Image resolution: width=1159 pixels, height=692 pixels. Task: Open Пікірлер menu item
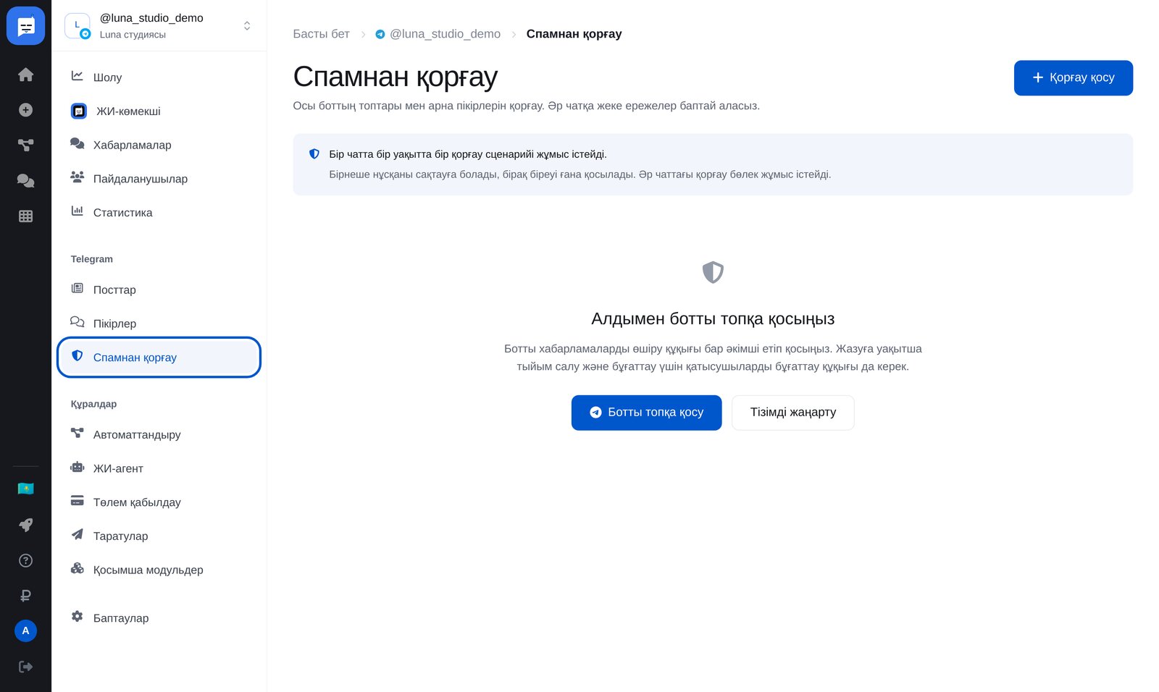(159, 324)
